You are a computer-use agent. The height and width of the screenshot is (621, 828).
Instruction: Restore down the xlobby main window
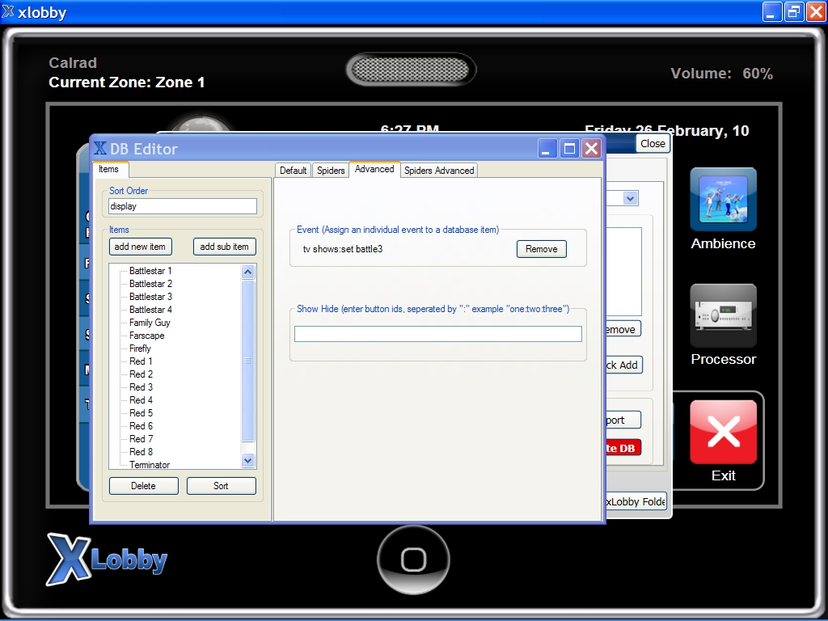794,11
